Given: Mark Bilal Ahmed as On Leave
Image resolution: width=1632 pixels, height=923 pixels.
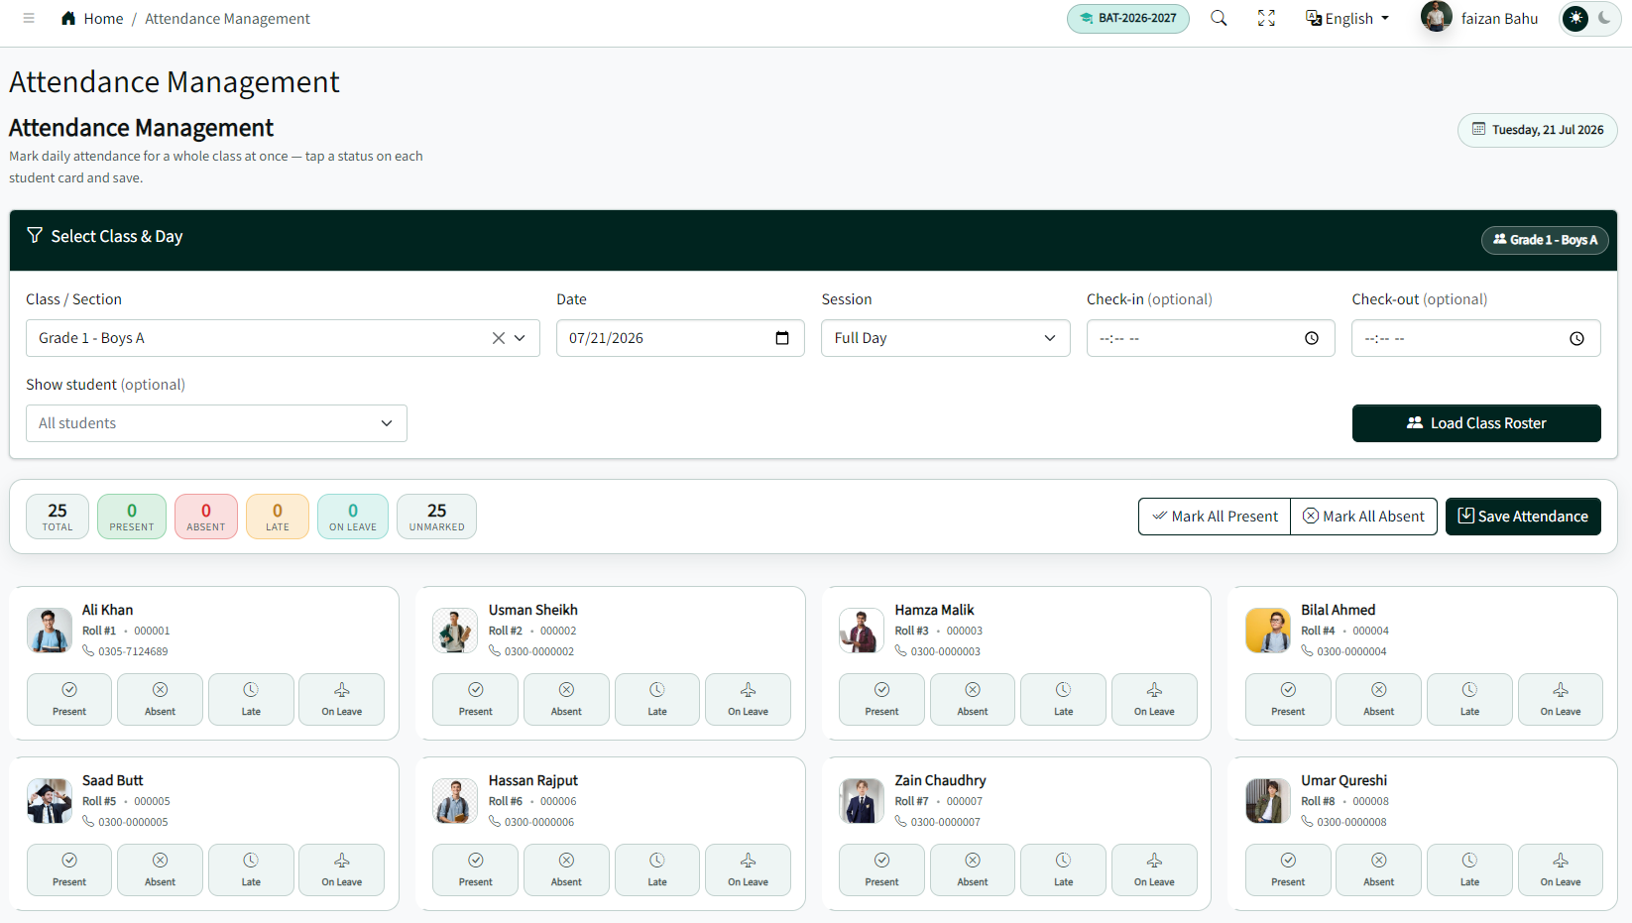Looking at the screenshot, I should pyautogui.click(x=1561, y=699).
